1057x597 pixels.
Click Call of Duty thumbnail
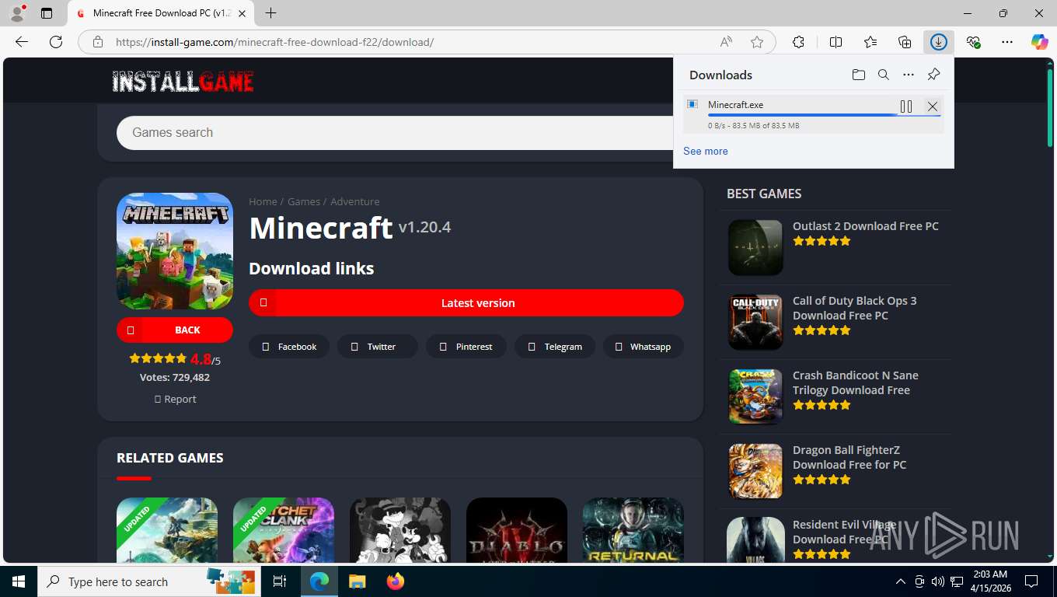tap(755, 322)
